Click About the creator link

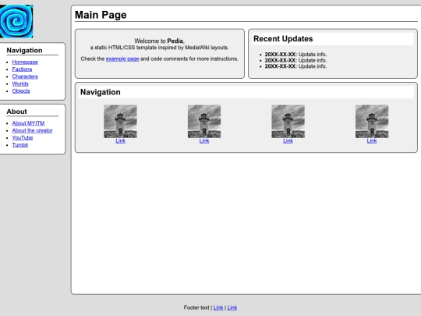[x=32, y=130]
